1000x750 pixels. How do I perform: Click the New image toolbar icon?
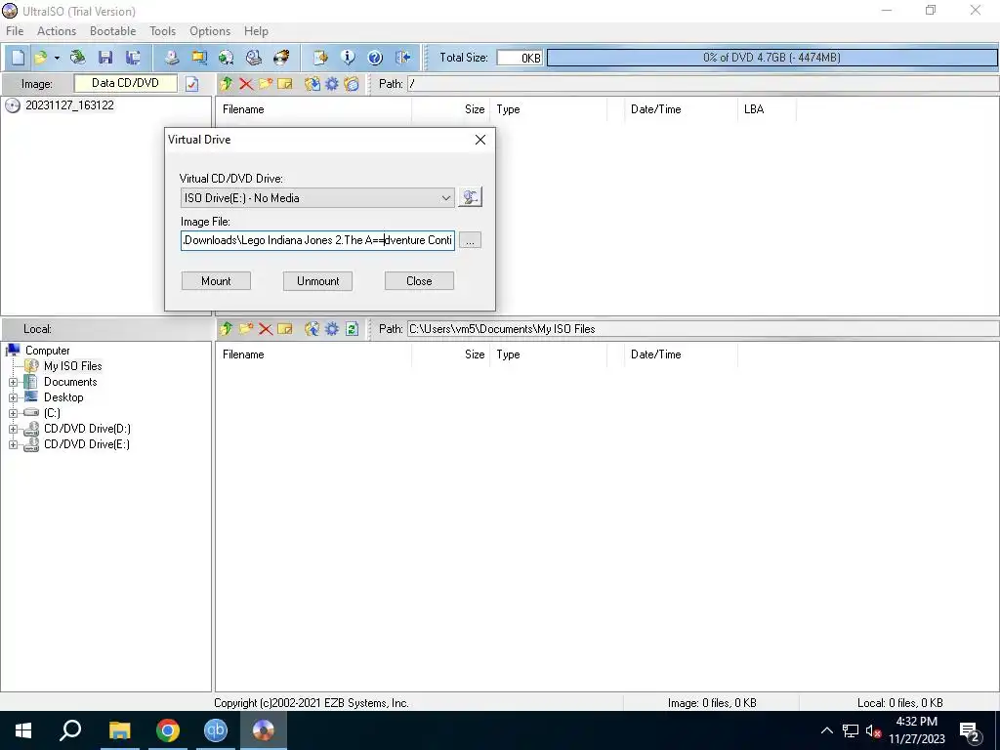(x=18, y=58)
